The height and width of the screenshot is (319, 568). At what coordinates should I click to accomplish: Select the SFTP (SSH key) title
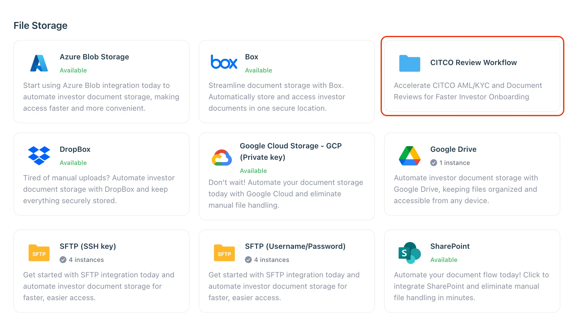(x=88, y=246)
